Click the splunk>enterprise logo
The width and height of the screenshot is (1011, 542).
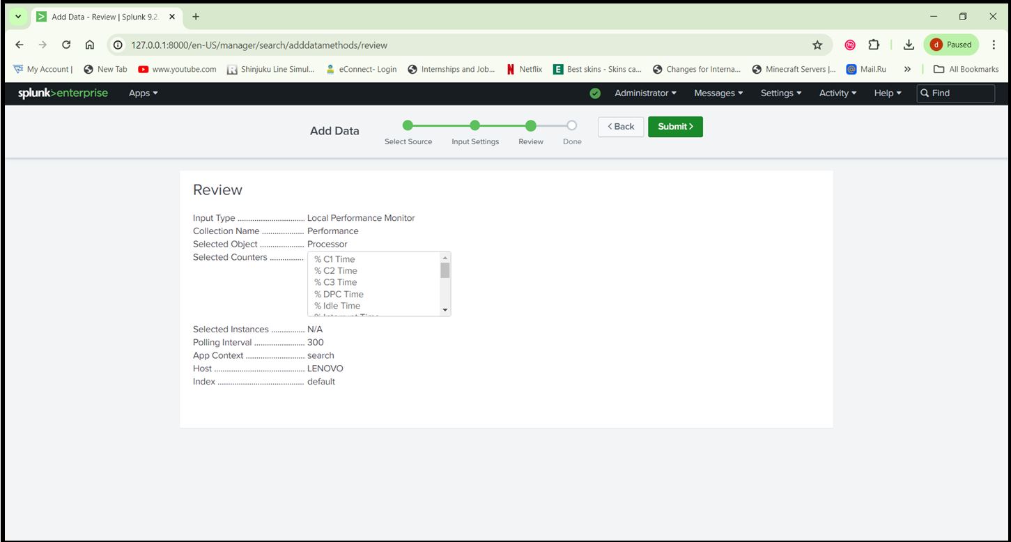[x=63, y=93]
